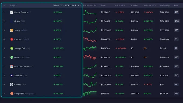Sort by Marketcap column header

point(165,5)
